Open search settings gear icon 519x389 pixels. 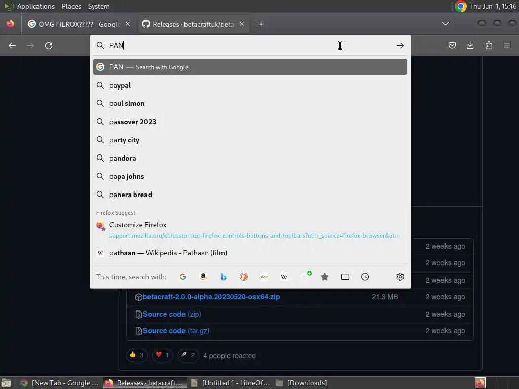point(400,277)
